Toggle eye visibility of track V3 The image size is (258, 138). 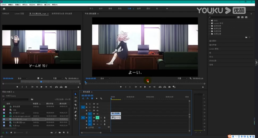[x=98, y=107]
